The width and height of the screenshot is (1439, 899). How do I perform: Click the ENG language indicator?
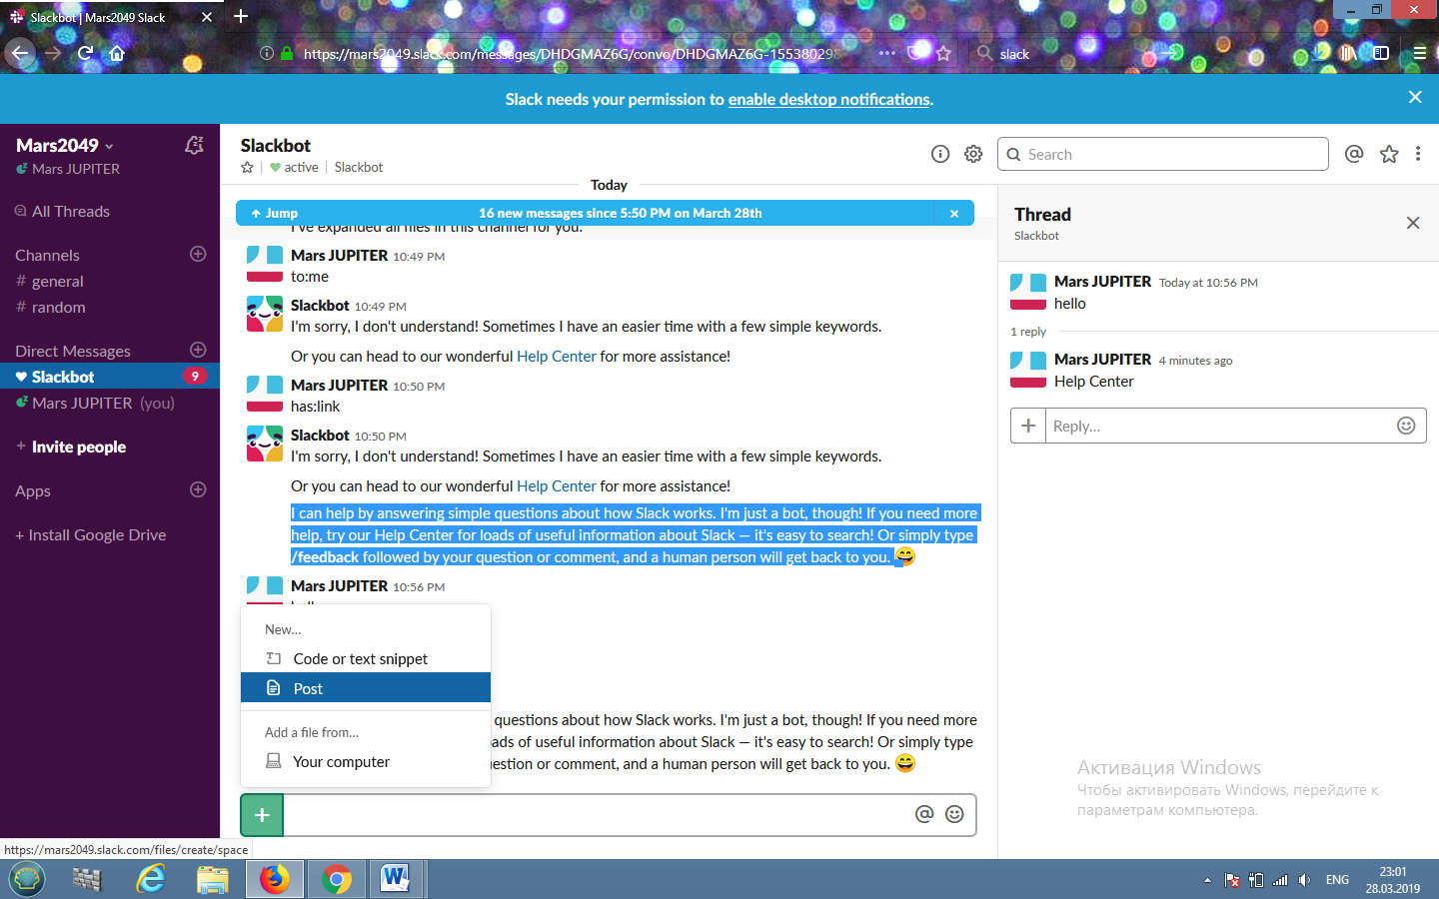tap(1337, 880)
